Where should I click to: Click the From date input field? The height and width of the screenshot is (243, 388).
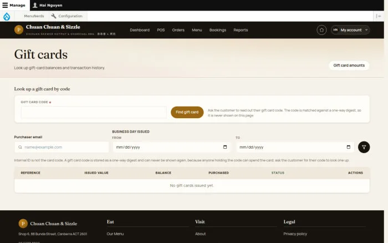(x=171, y=147)
